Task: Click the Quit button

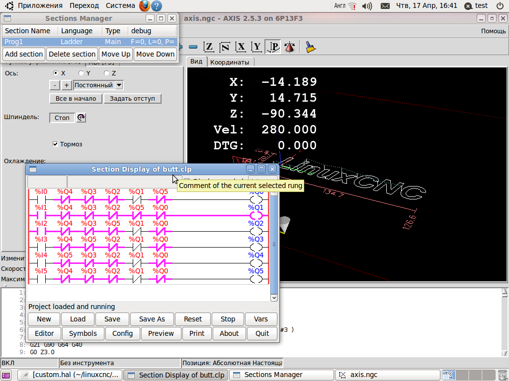Action: (262, 333)
